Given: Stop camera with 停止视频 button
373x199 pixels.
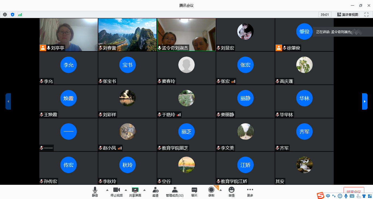Looking at the screenshot, I should pyautogui.click(x=117, y=192).
